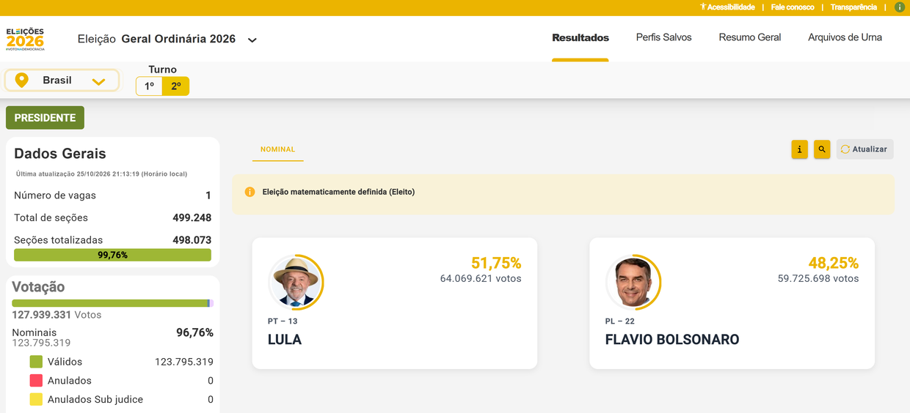Click the green Válidos color swatch
The height and width of the screenshot is (413, 910).
36,362
